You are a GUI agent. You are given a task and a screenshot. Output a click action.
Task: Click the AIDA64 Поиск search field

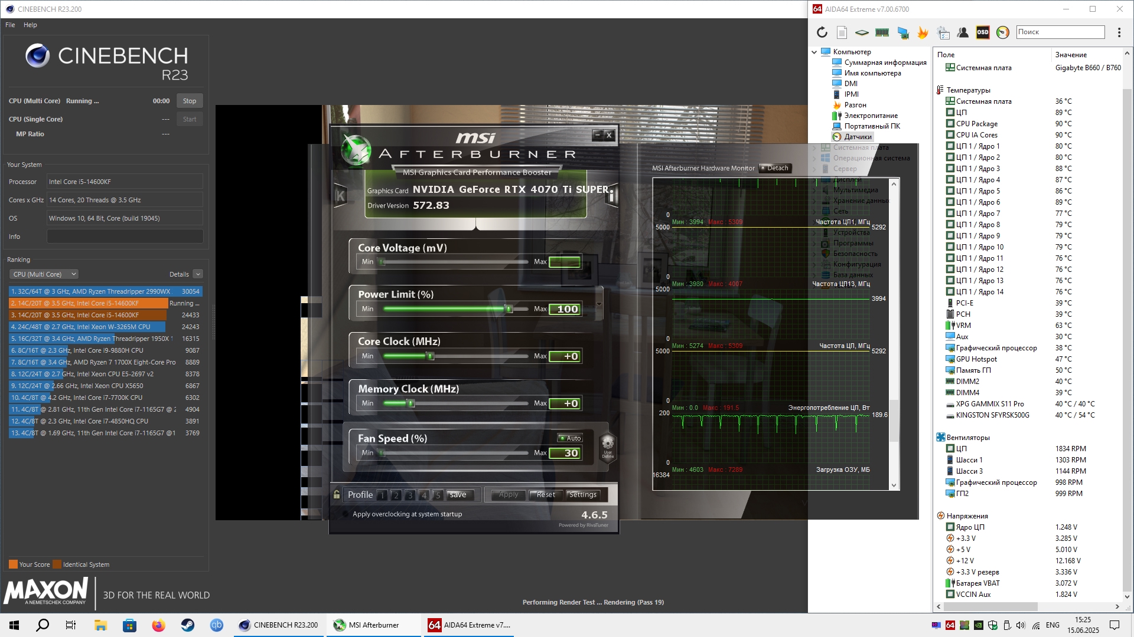(1060, 32)
